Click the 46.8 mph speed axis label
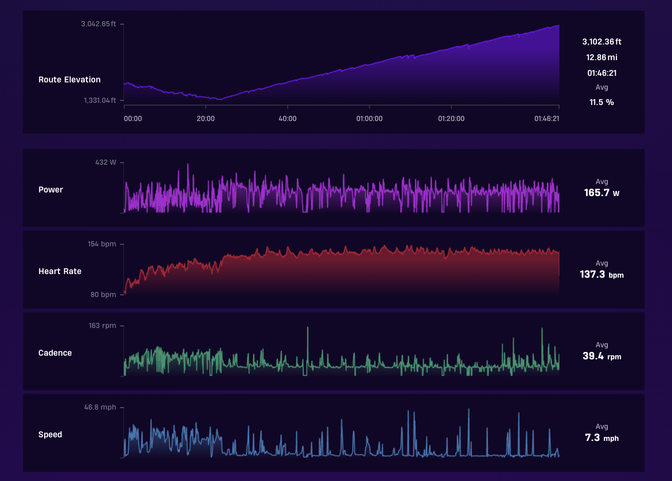This screenshot has width=672, height=481. 100,407
